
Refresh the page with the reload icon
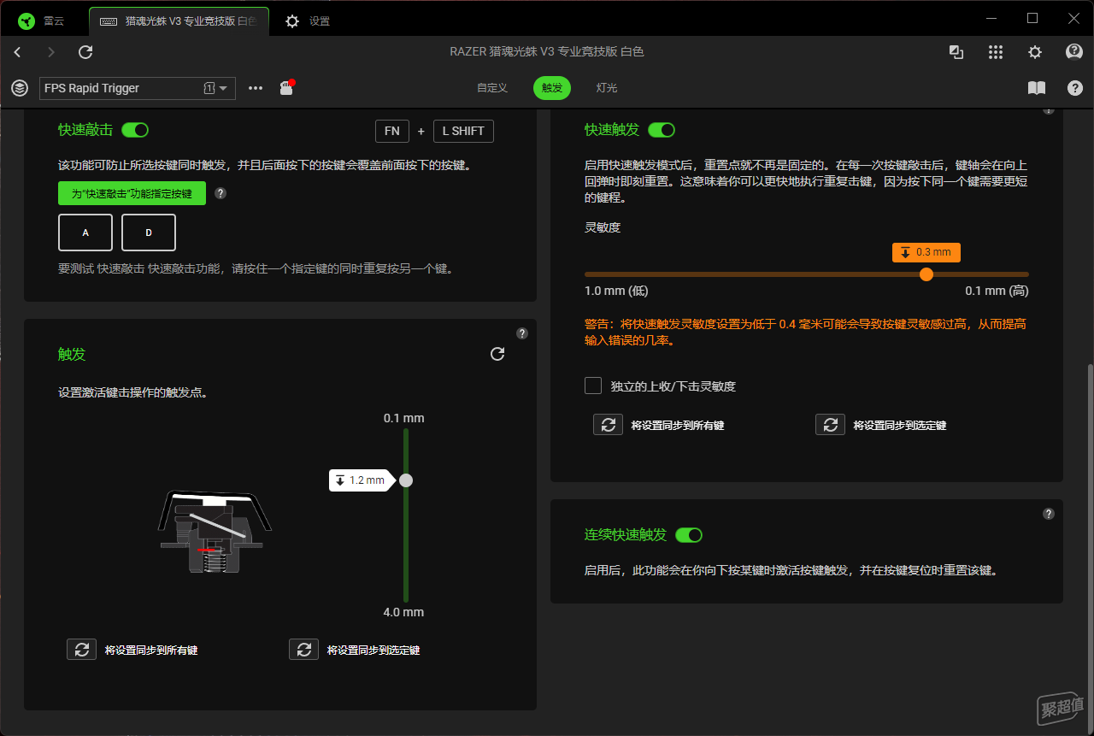click(85, 52)
